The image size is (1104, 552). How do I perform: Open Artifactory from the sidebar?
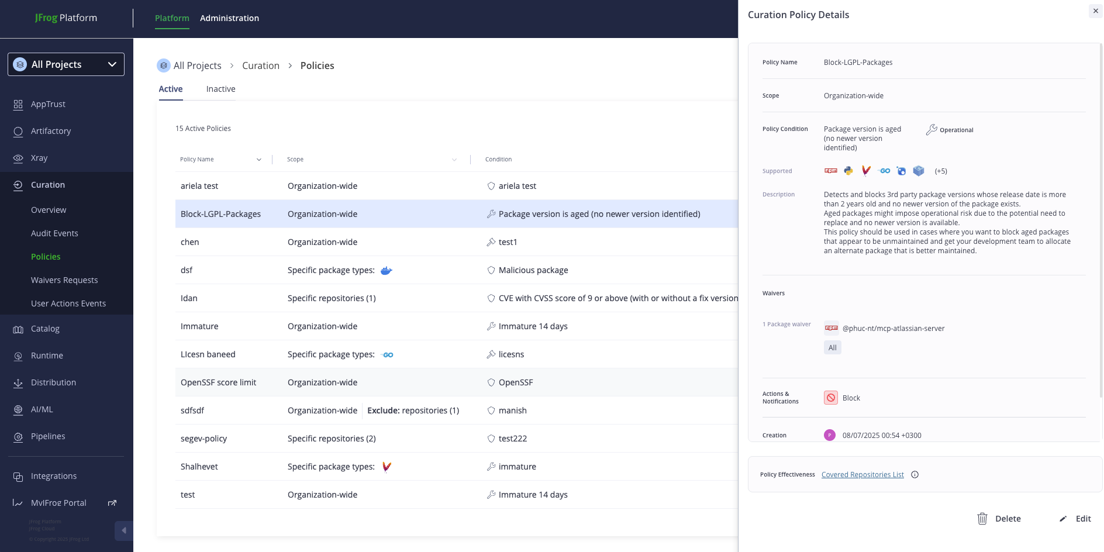point(51,131)
